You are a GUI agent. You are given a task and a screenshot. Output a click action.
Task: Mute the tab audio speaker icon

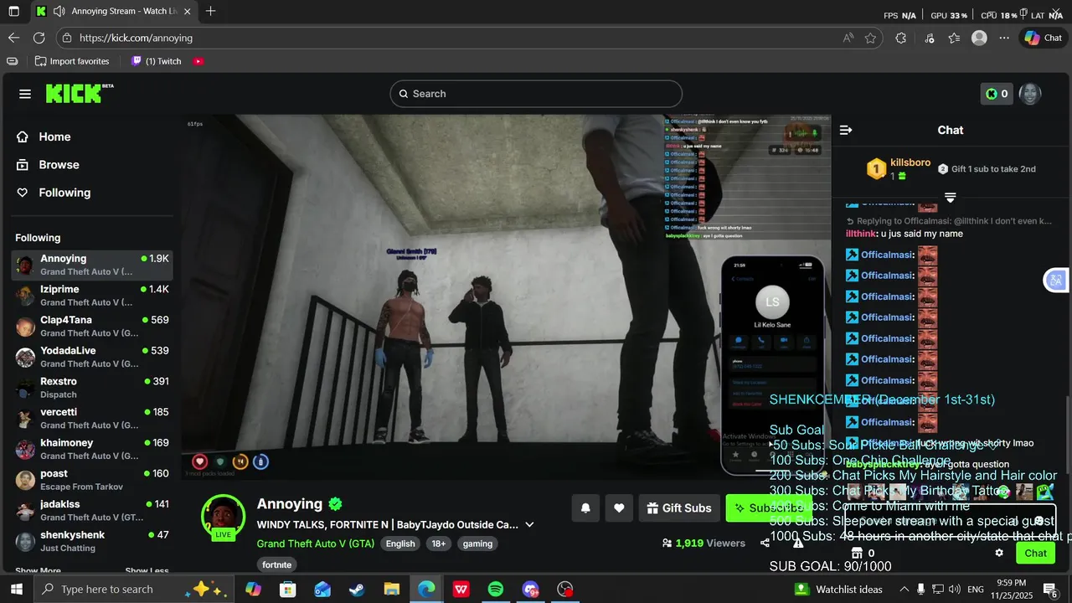tap(59, 12)
